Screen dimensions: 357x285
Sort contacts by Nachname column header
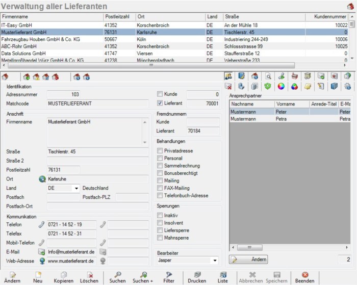252,104
